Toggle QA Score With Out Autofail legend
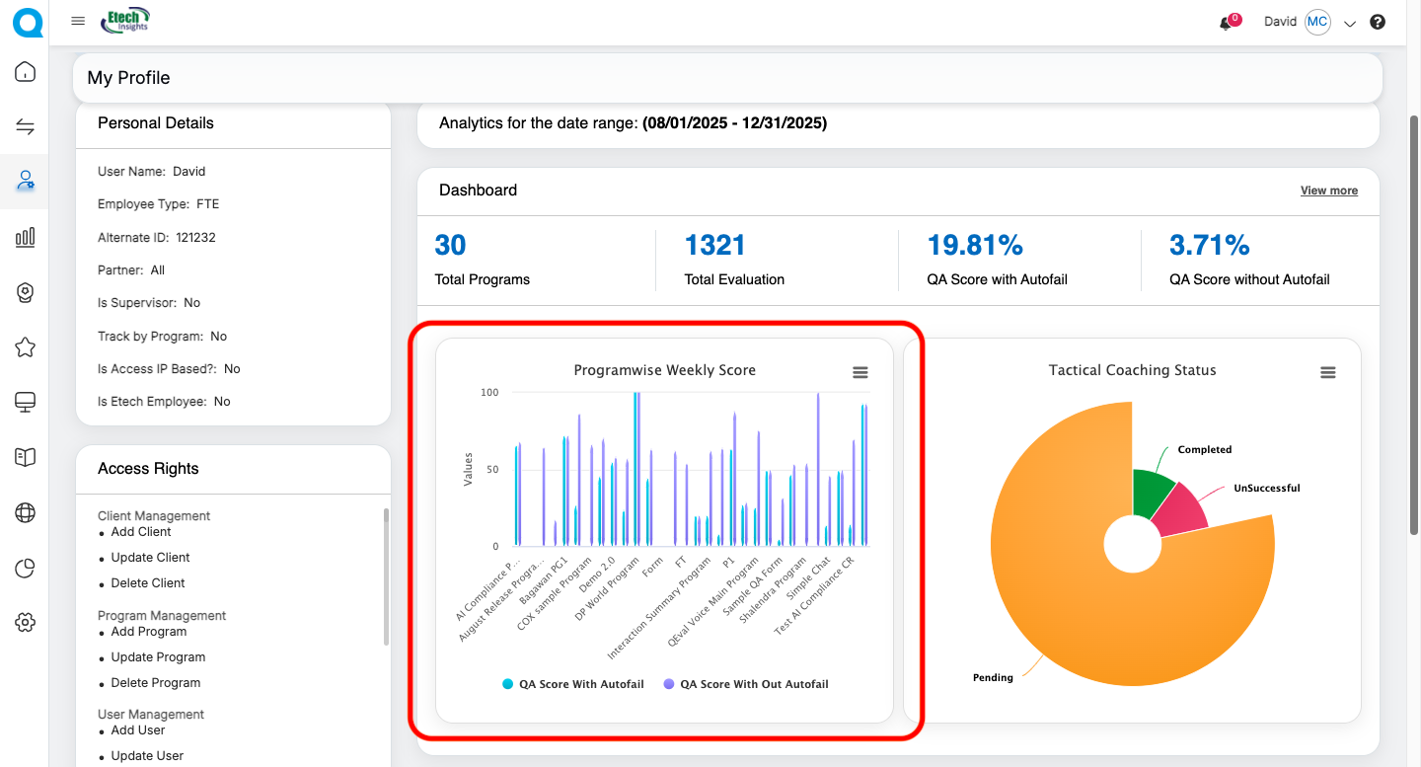Image resolution: width=1421 pixels, height=767 pixels. (746, 684)
